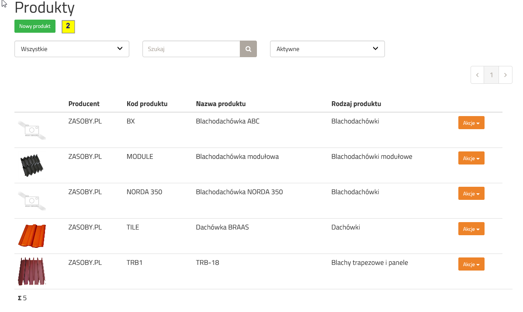Image resolution: width=523 pixels, height=312 pixels.
Task: Click the NORDA 350 placeholder image
Action: [x=32, y=201]
